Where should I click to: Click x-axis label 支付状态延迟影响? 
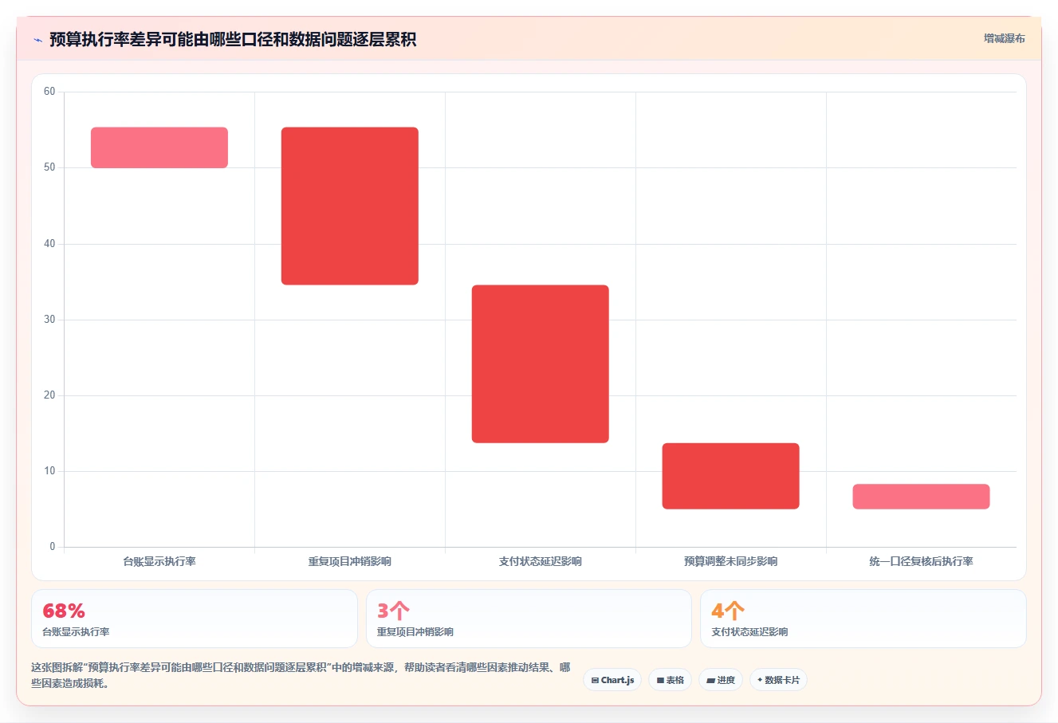pyautogui.click(x=541, y=561)
